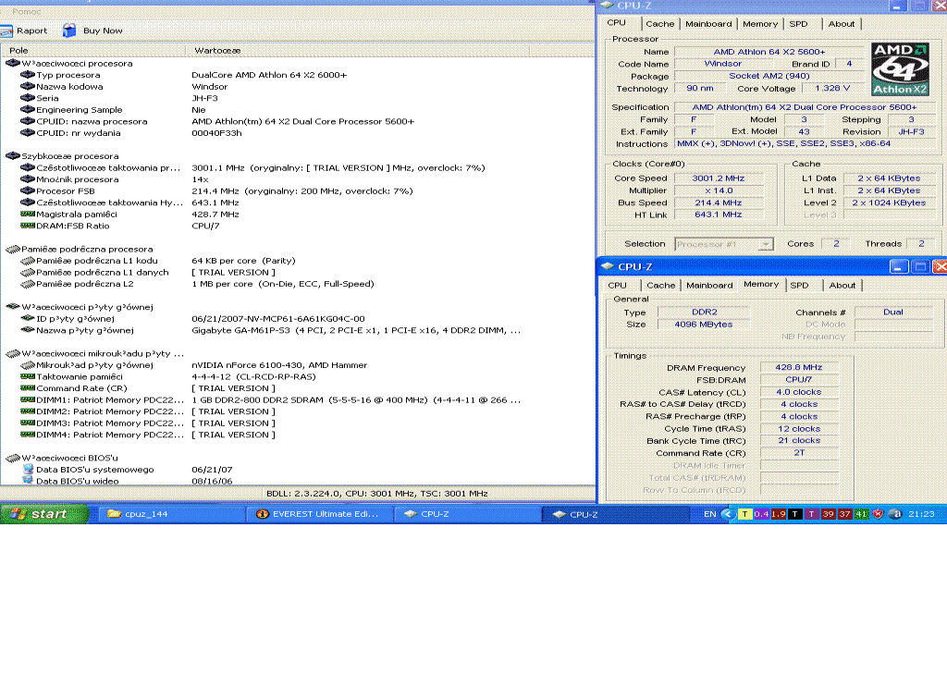Click the AMD 64 Athlon X2 logo
947x699 pixels.
(900, 69)
